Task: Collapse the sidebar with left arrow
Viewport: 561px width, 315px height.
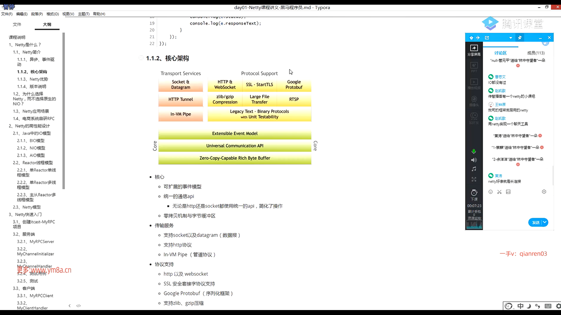Action: 70,306
